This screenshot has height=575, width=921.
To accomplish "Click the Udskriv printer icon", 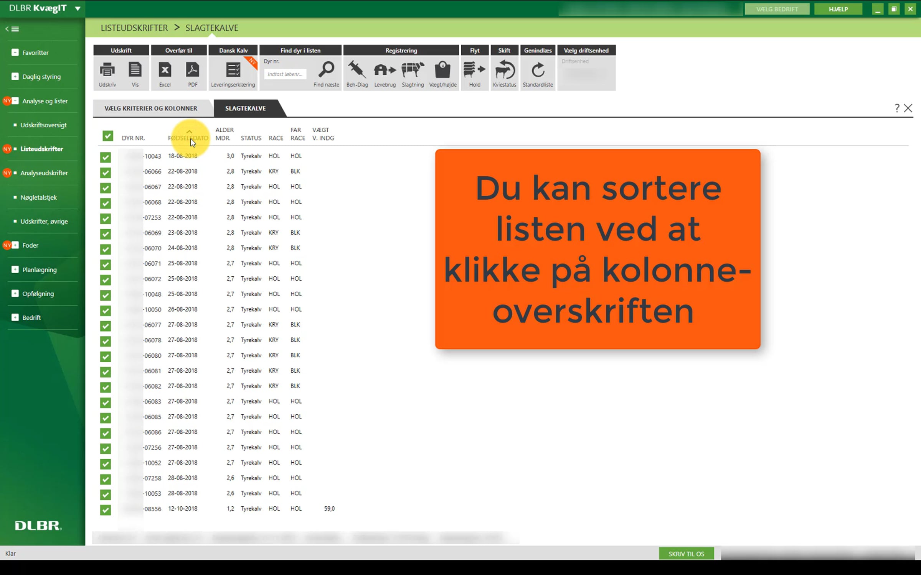I will tap(107, 70).
